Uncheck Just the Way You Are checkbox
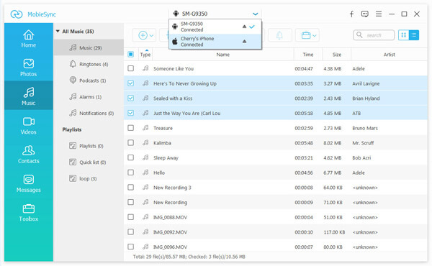 tap(130, 113)
